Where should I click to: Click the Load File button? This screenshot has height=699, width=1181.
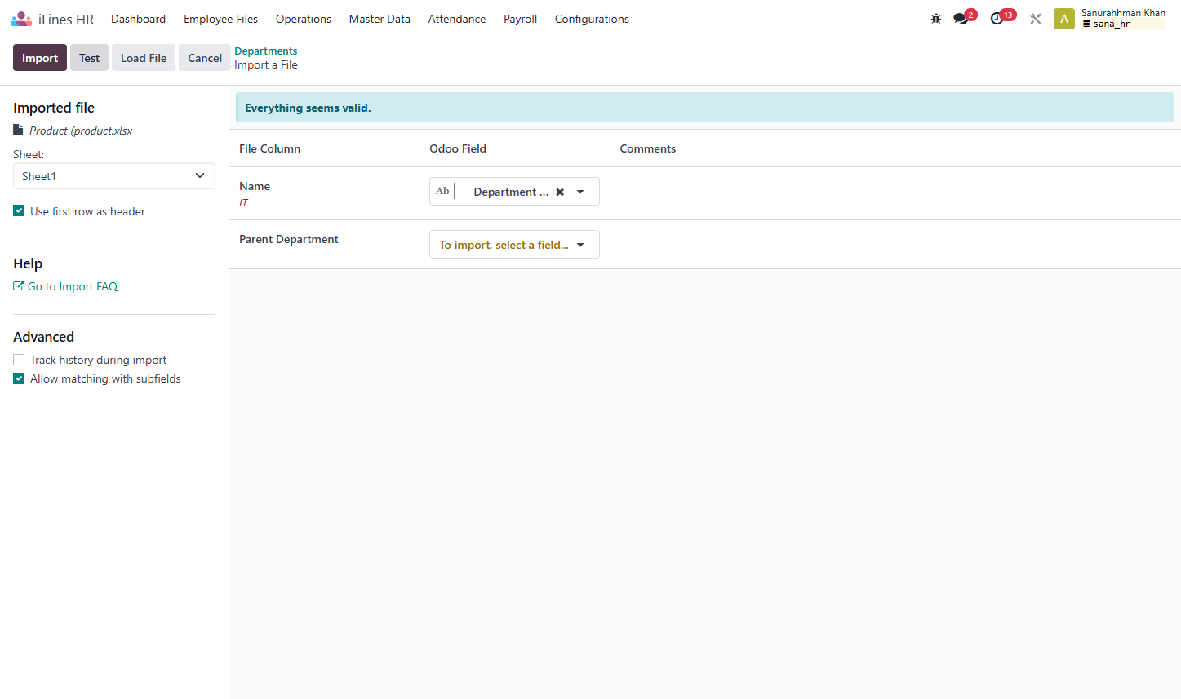click(144, 58)
